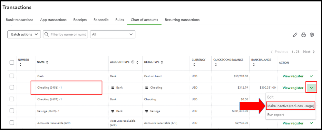
Task: Check the Cash account checkbox
Action: click(12, 76)
